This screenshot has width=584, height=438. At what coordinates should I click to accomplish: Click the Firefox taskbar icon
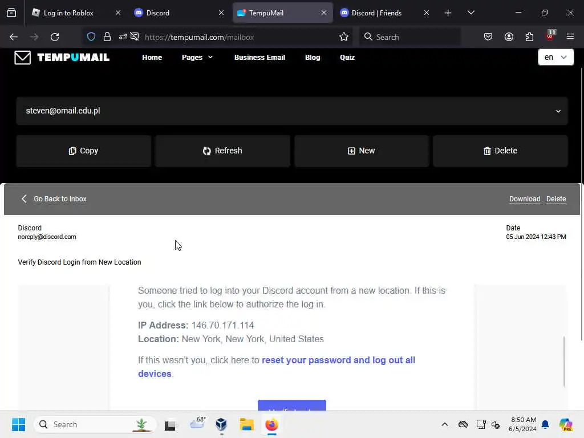[x=272, y=424]
